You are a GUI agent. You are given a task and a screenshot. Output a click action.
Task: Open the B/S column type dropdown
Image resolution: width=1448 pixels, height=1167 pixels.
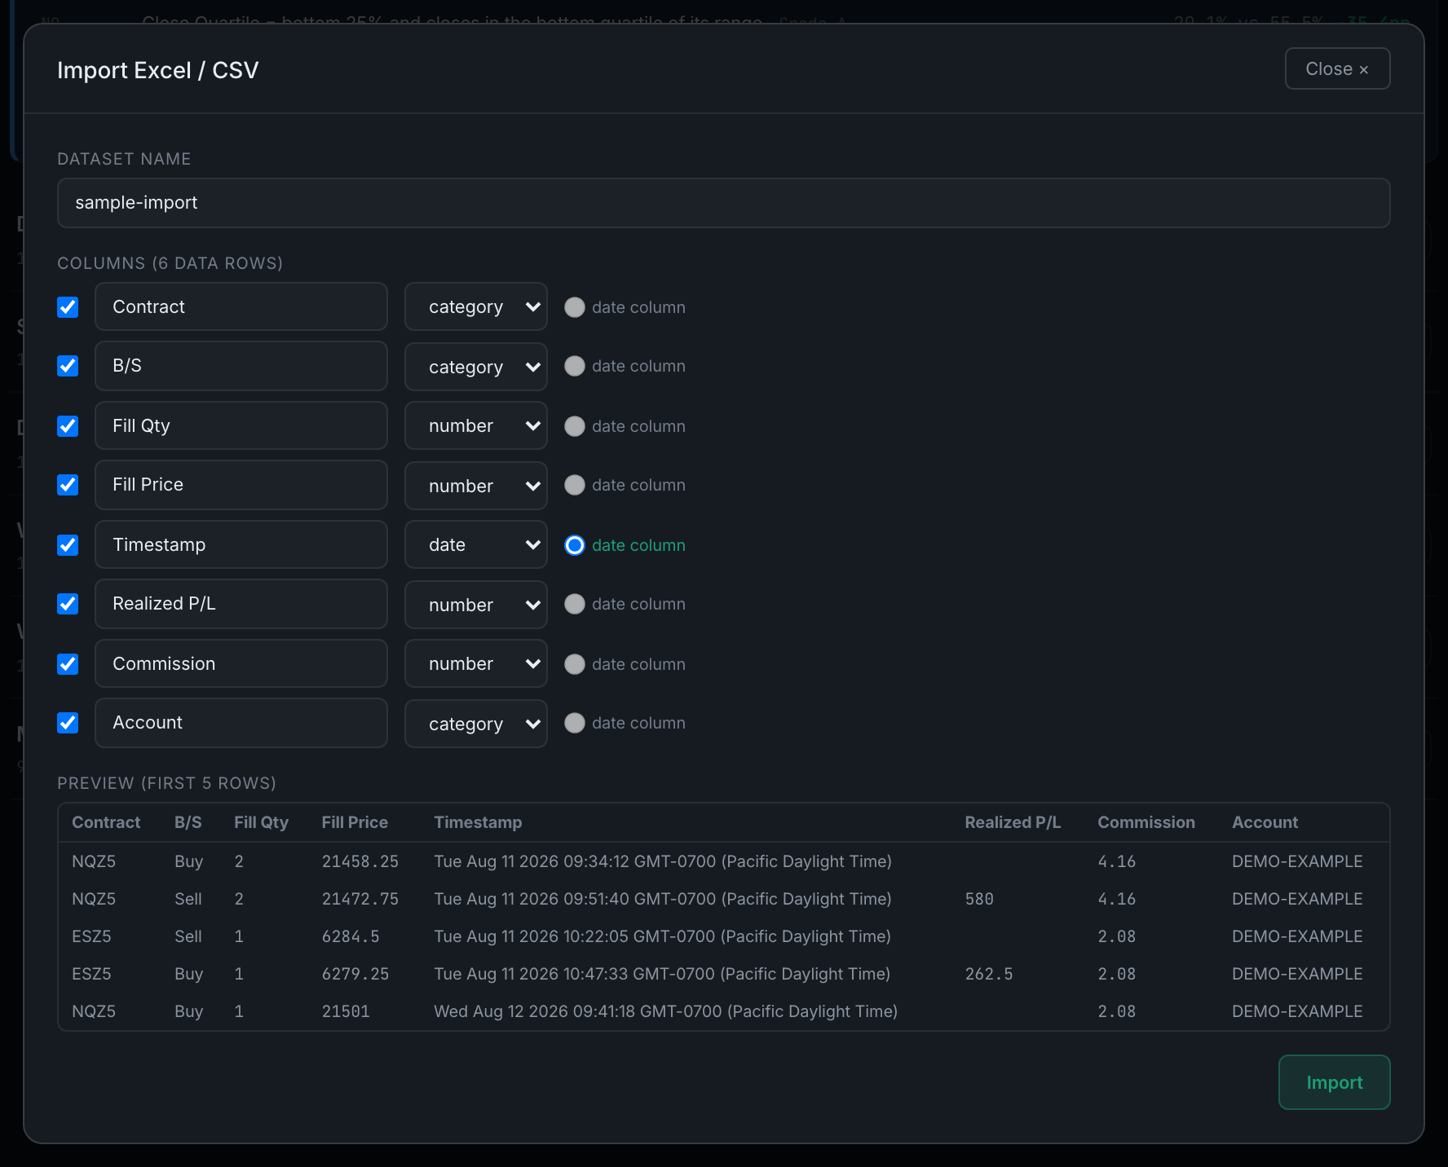pos(476,367)
